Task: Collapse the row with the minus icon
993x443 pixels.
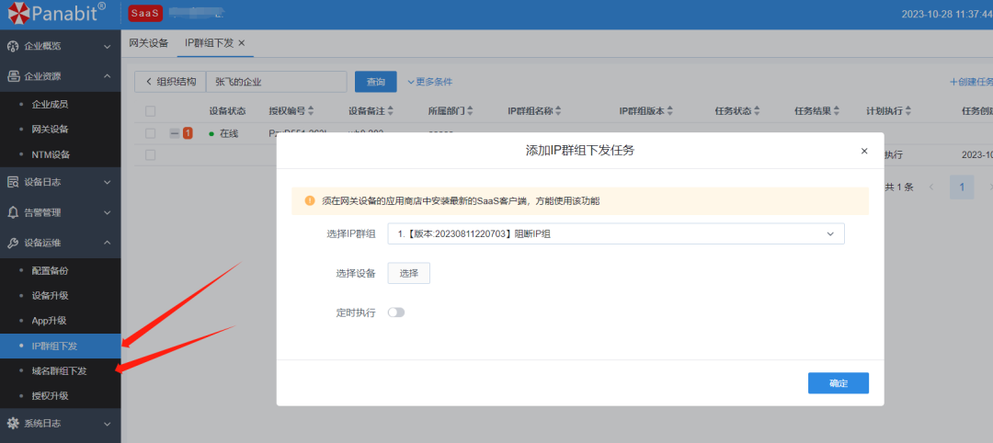Action: pyautogui.click(x=175, y=133)
